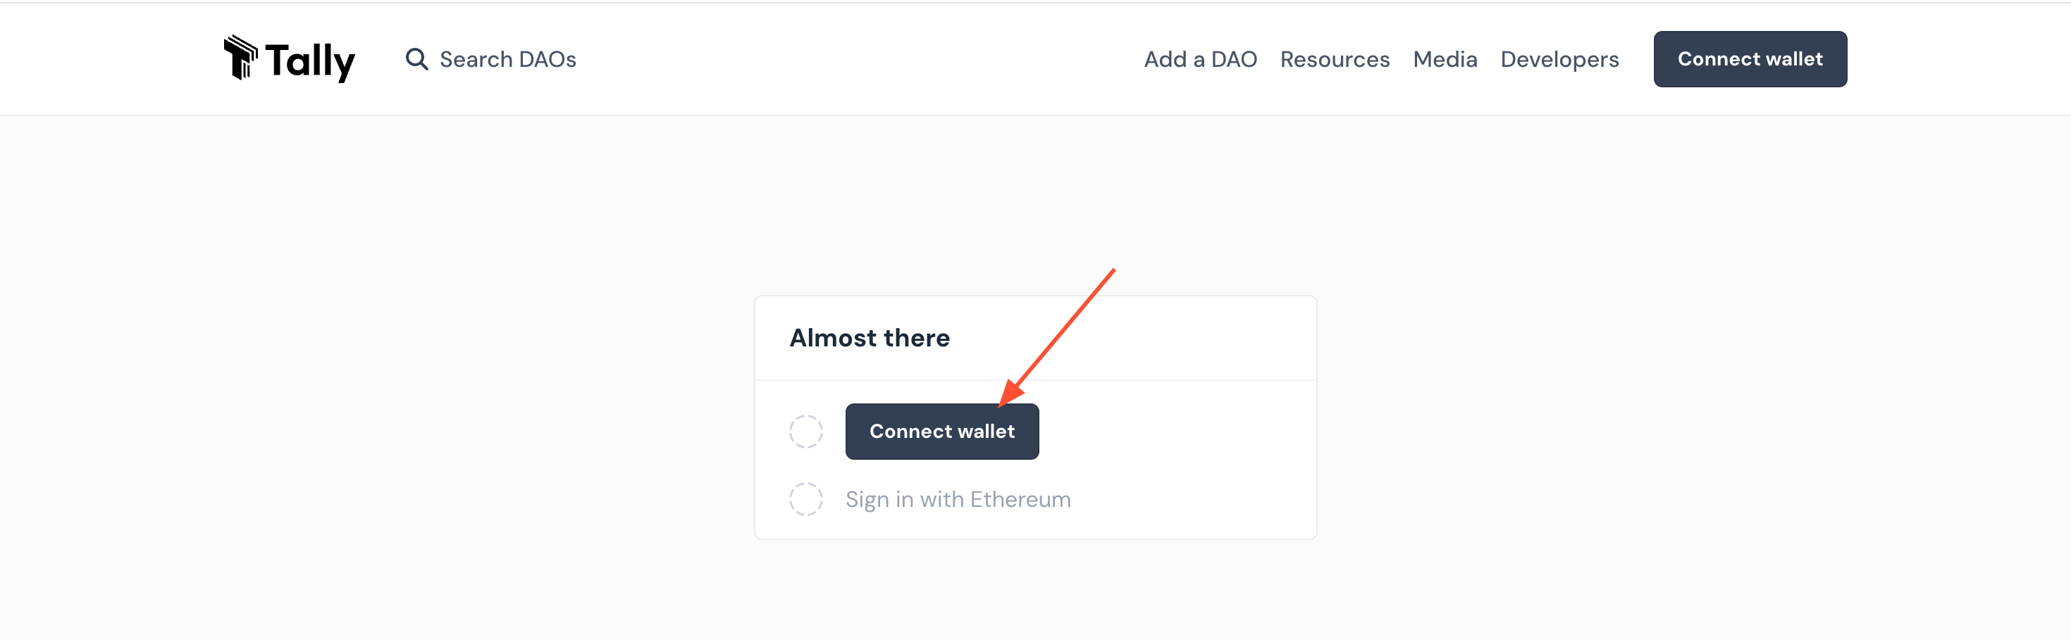2071x640 pixels.
Task: Click the blank header area between search and Add a DAO
Action: coord(860,59)
